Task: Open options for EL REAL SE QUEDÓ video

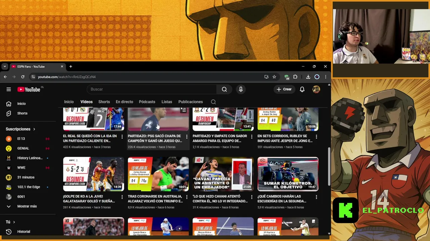Action: click(x=122, y=137)
